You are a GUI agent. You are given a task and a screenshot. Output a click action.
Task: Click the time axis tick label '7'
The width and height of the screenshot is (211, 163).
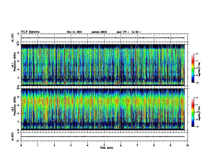pyautogui.click(x=137, y=145)
